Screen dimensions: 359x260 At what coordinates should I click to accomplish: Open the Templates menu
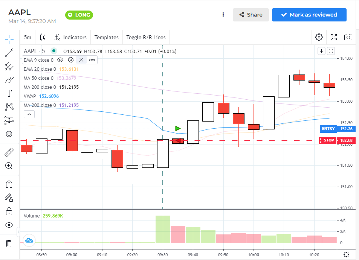107,37
